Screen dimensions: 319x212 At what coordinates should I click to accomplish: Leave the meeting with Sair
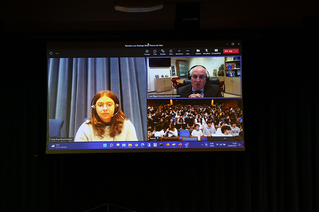tap(229, 51)
